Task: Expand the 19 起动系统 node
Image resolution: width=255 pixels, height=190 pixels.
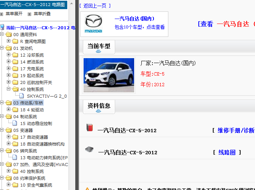Action: tap(8, 75)
